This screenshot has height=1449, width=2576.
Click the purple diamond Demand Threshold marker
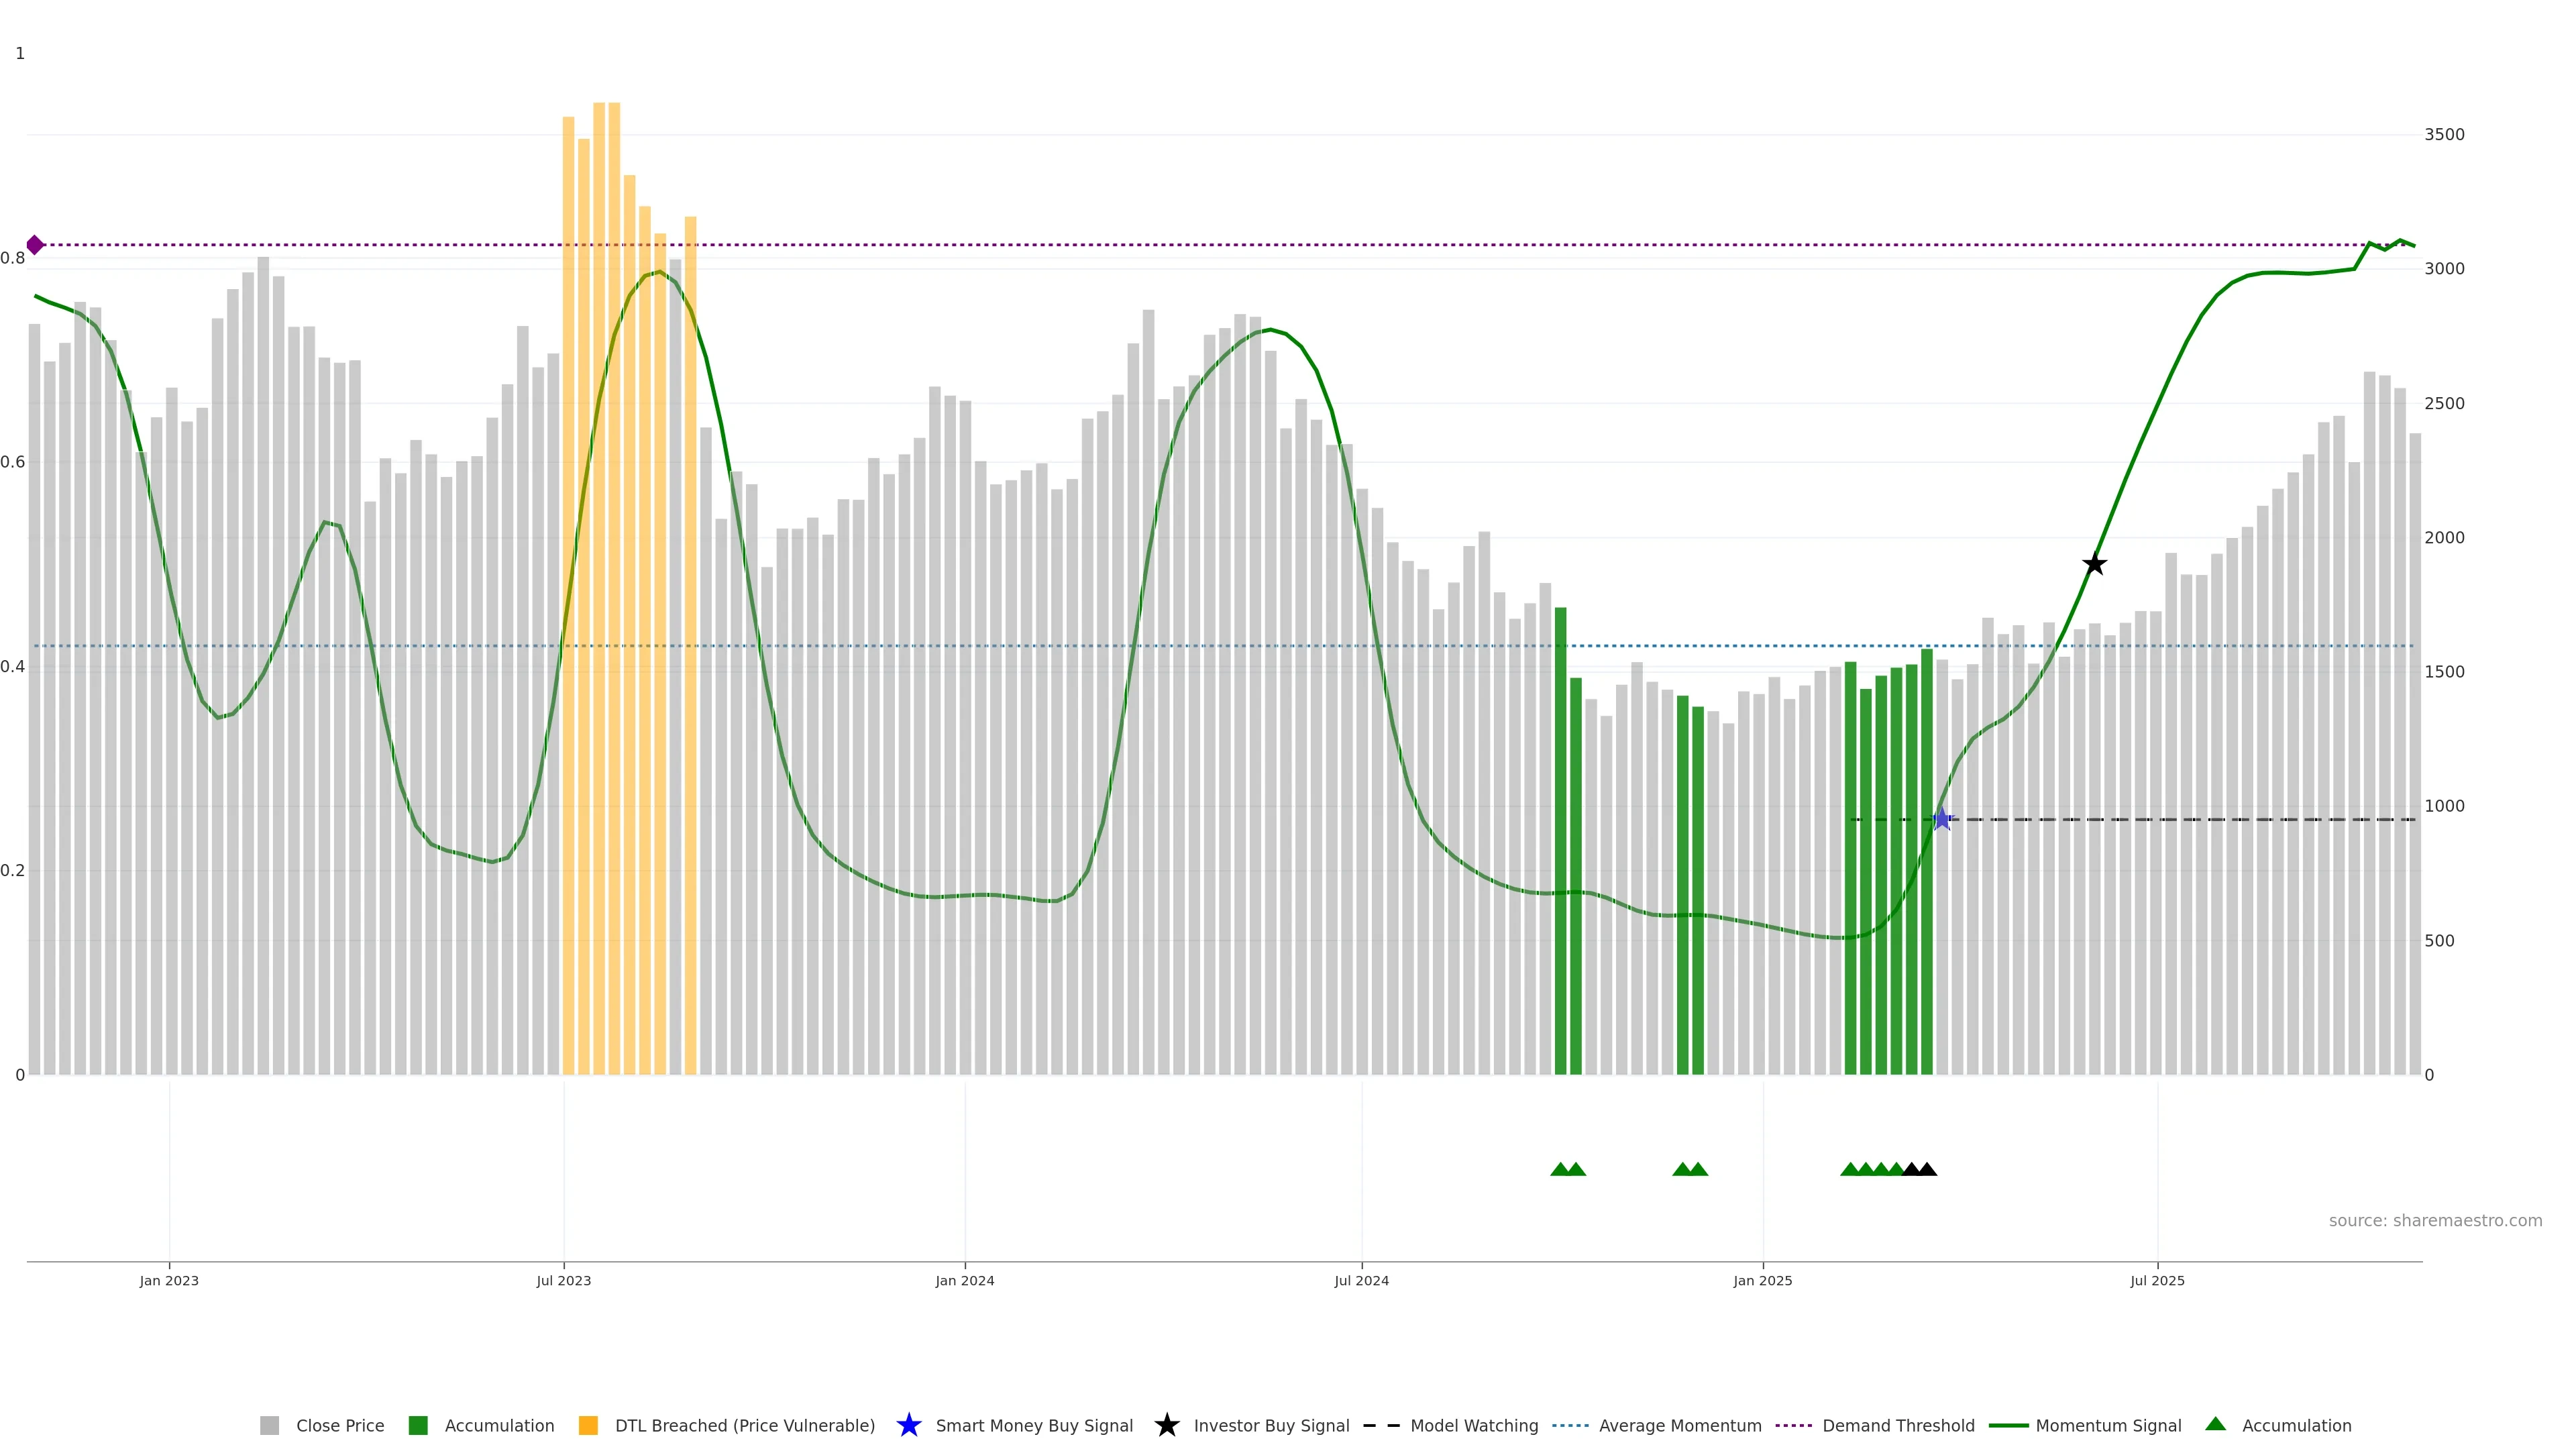tap(35, 245)
